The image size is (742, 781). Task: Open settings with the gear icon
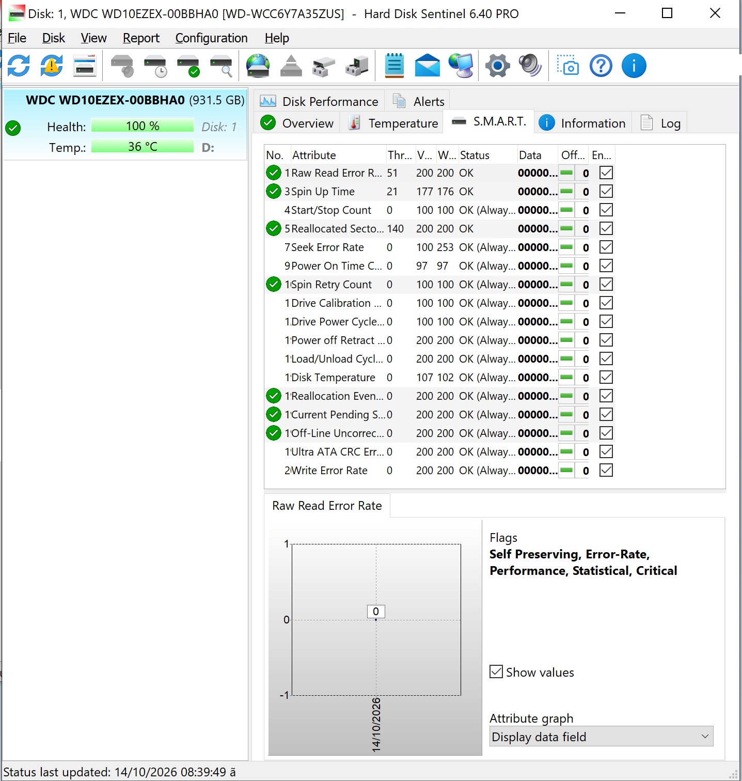498,66
